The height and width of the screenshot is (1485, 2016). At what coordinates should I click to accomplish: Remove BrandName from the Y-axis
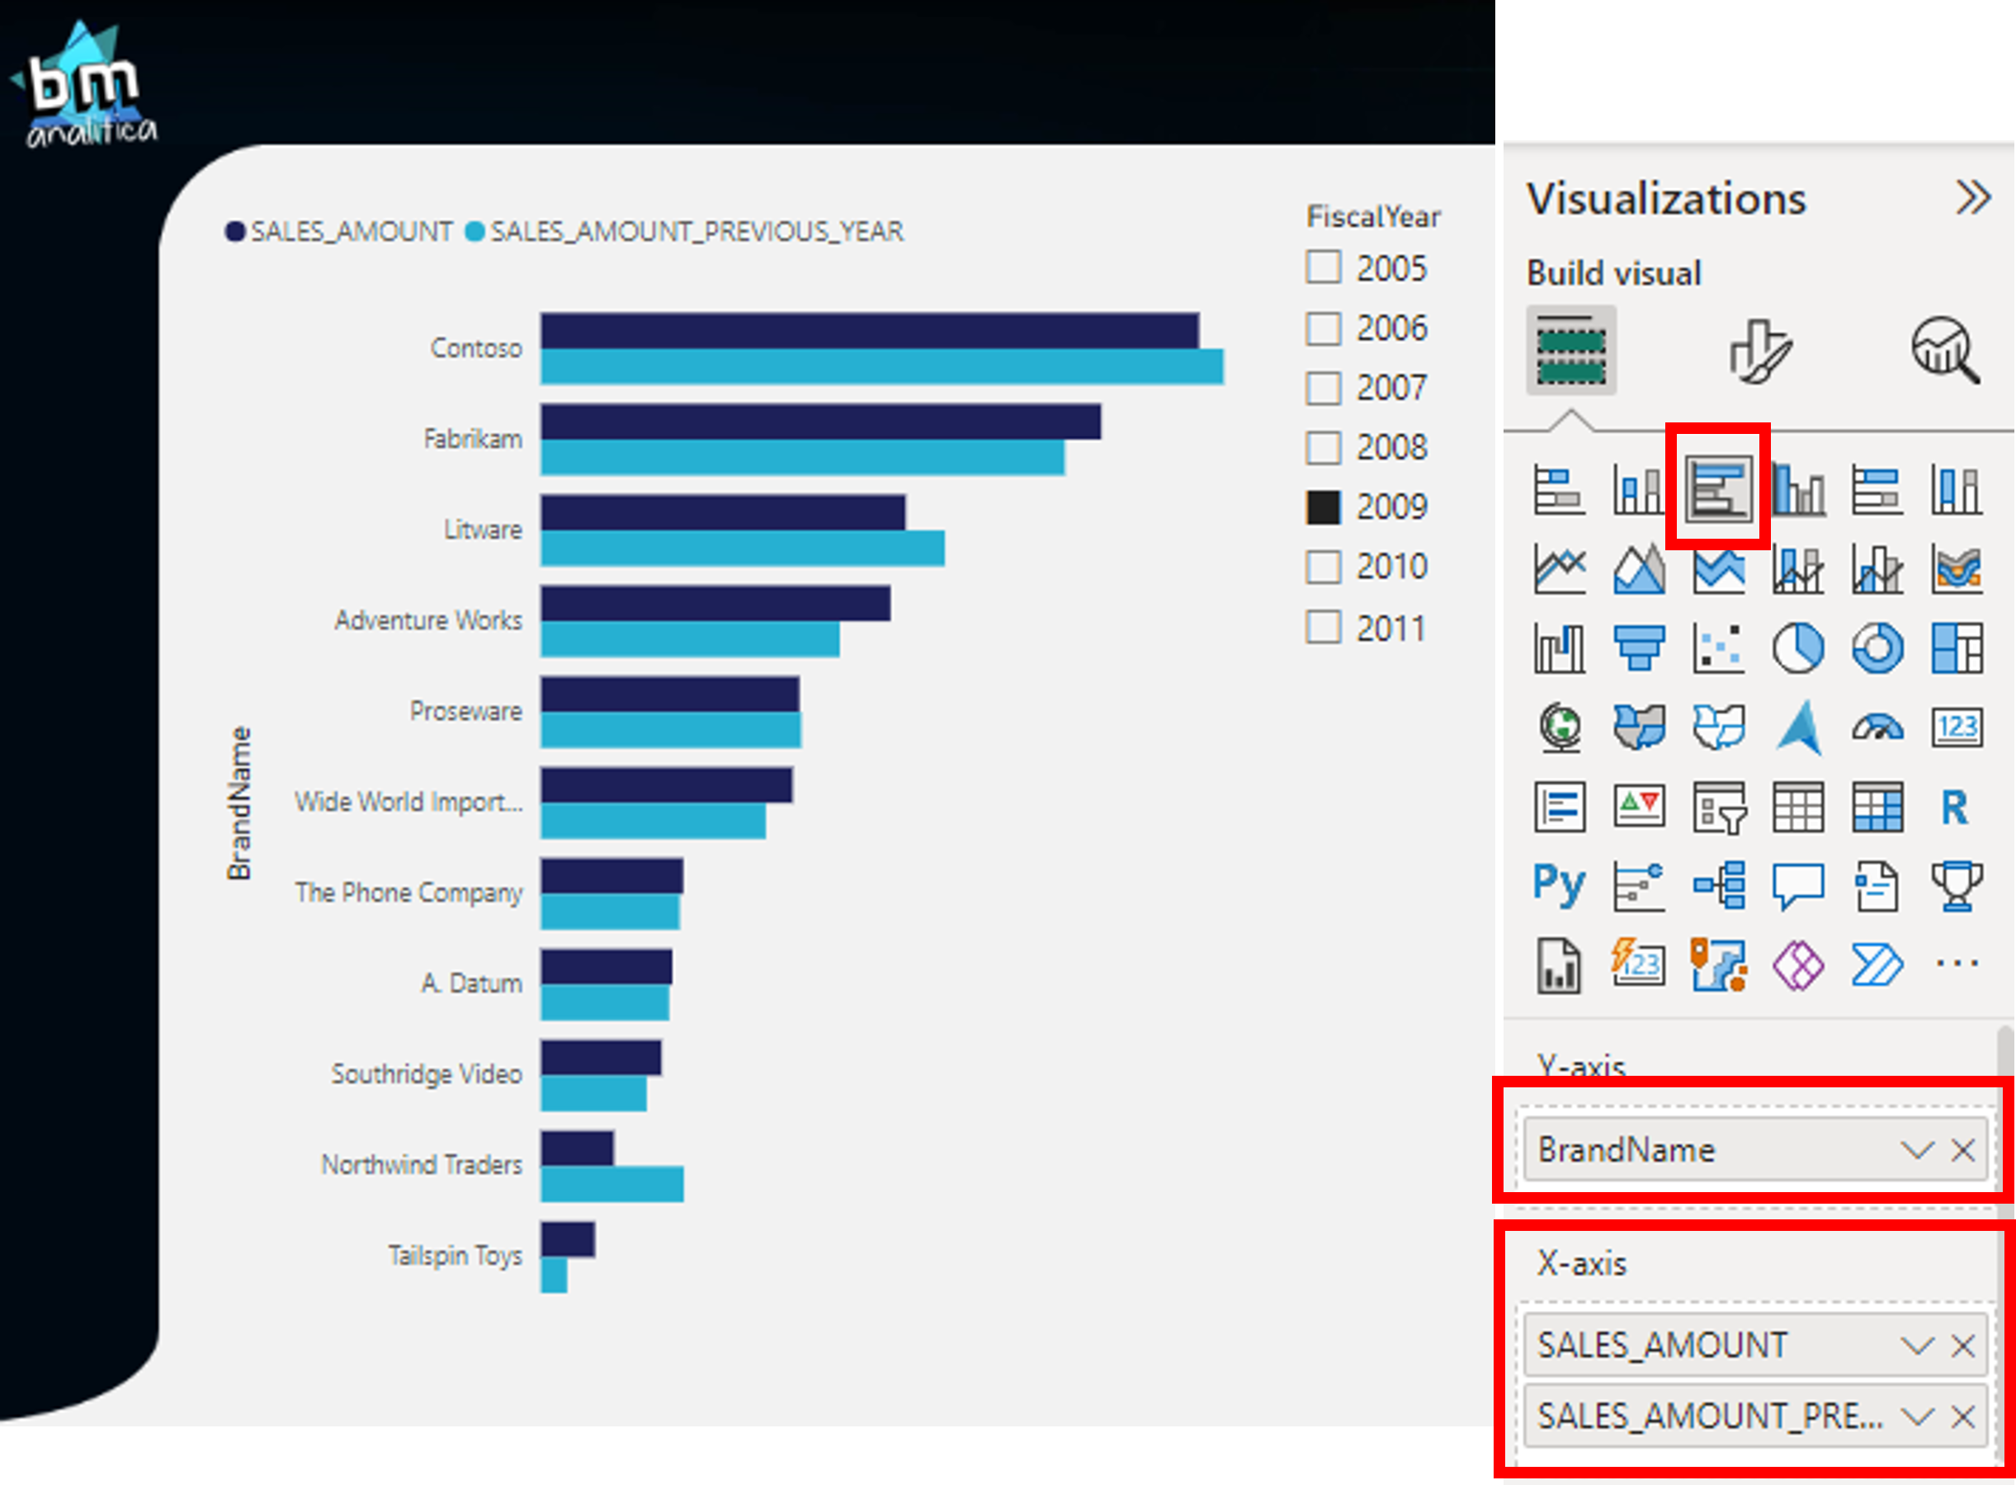click(x=1963, y=1150)
